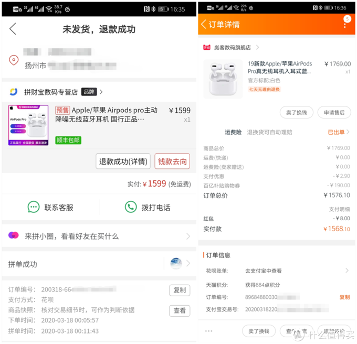Check 钱款去向 refund destination

coord(172,161)
